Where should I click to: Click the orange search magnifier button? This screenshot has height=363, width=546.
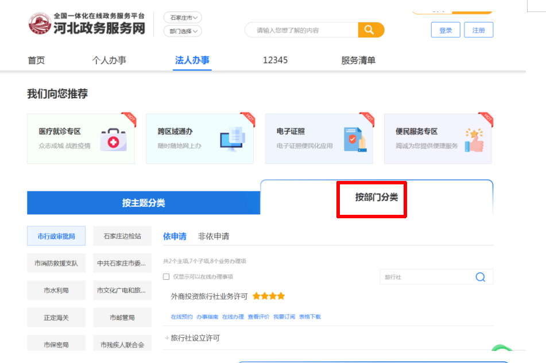[x=370, y=30]
